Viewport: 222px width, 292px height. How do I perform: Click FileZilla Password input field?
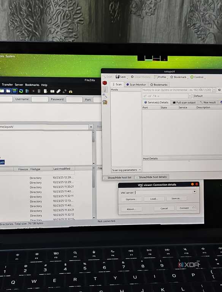(x=74, y=100)
